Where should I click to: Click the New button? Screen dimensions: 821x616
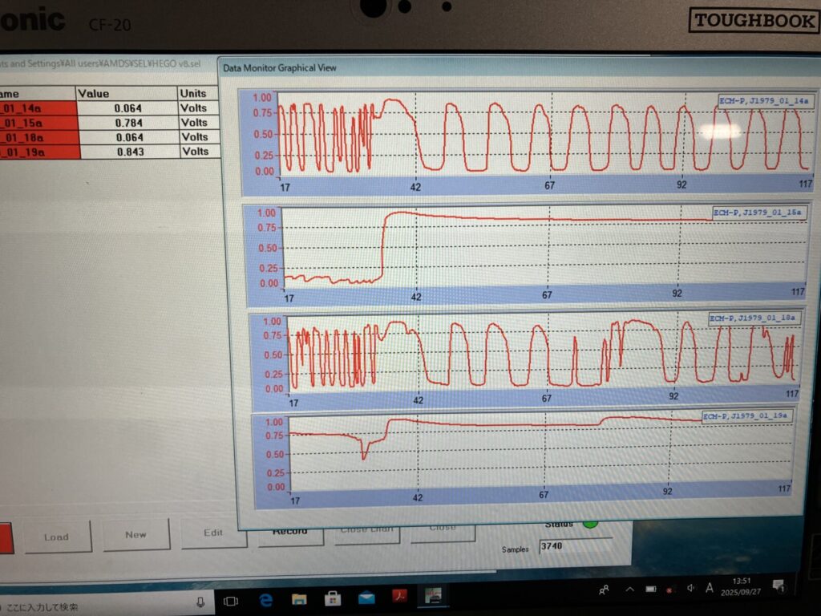click(135, 534)
